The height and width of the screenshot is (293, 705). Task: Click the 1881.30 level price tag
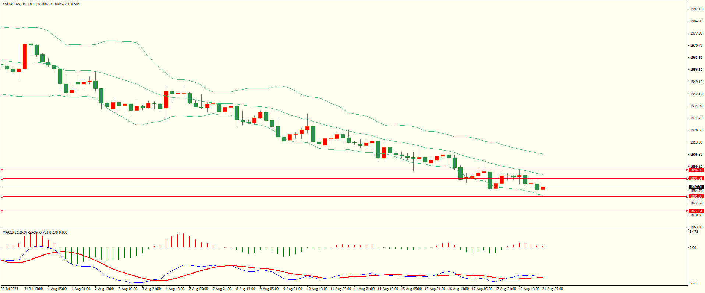(696, 196)
